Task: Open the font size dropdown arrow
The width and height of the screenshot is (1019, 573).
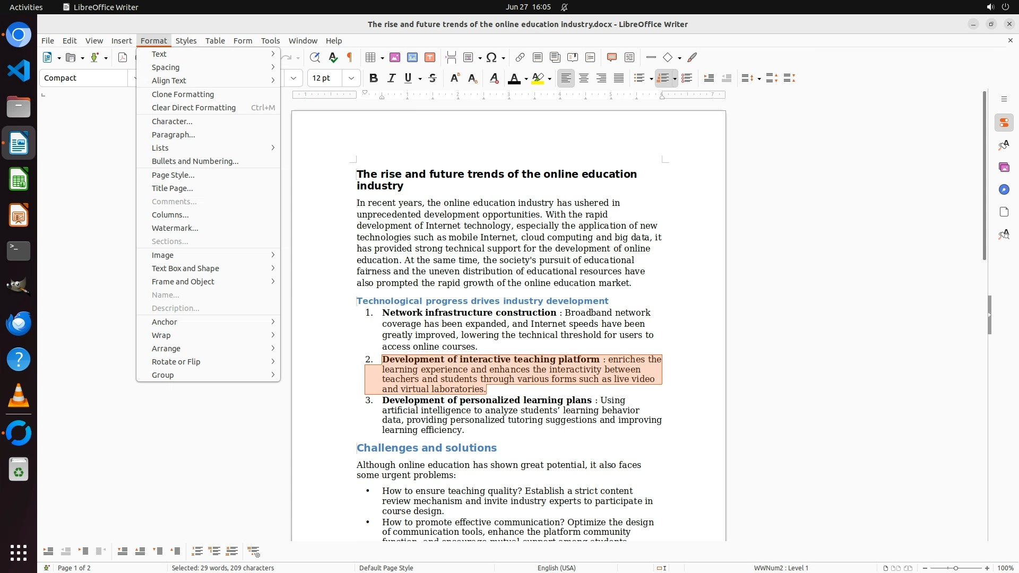Action: click(x=351, y=79)
